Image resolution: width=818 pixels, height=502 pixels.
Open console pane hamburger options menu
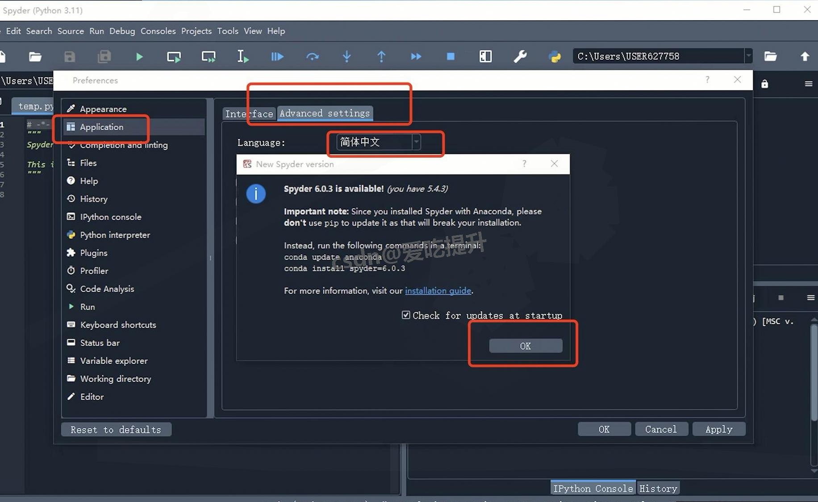tap(811, 297)
